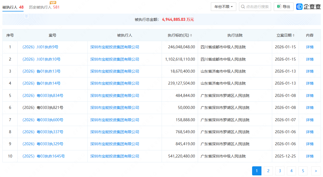323x177 pixels.
Task: Open case (2026)鲁01执恢13号 link
Action: click(x=41, y=71)
